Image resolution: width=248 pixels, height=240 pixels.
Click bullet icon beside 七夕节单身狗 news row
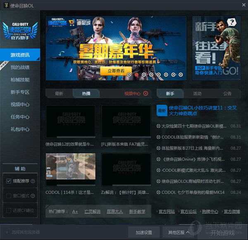tap(158, 192)
